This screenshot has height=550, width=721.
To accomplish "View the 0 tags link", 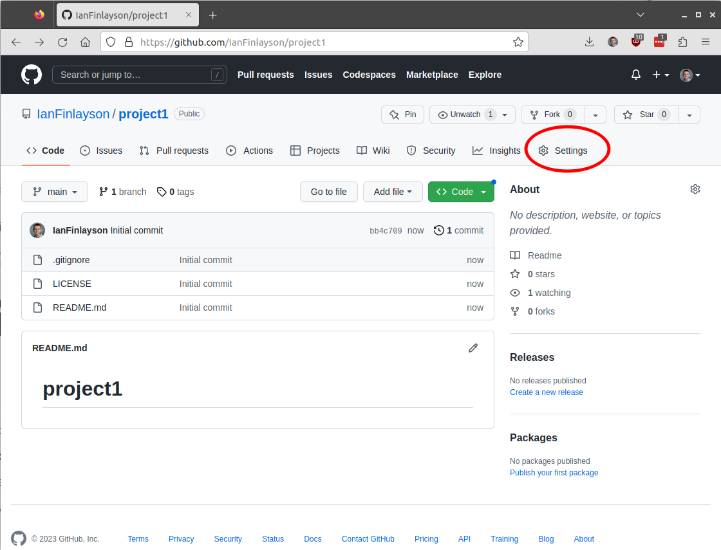I will pyautogui.click(x=175, y=192).
